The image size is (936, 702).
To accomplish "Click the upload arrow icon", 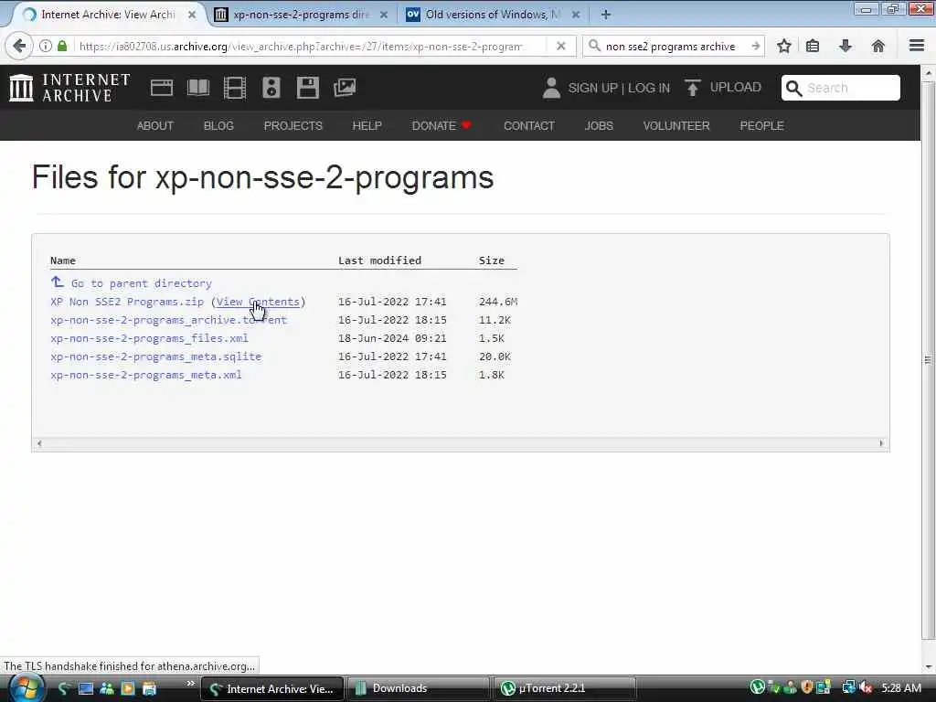I will pos(693,88).
